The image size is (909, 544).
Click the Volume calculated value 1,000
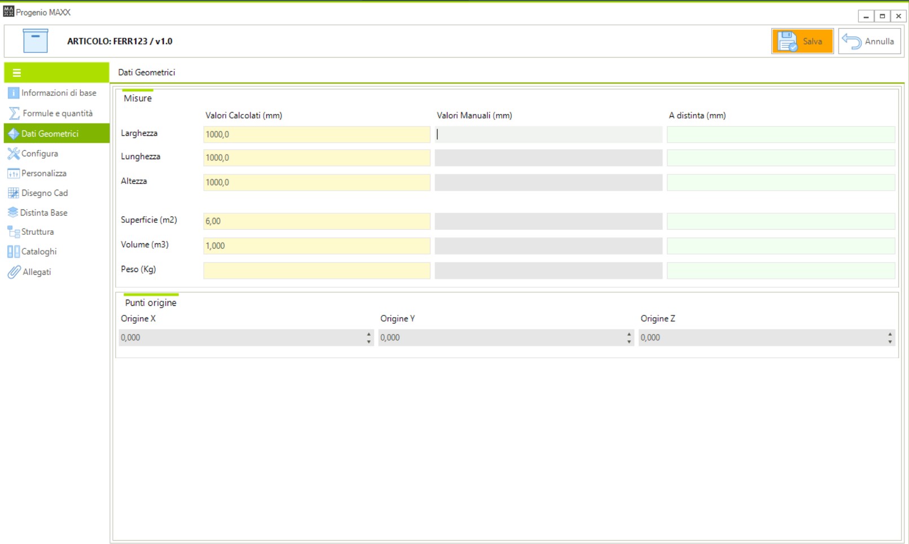(317, 246)
